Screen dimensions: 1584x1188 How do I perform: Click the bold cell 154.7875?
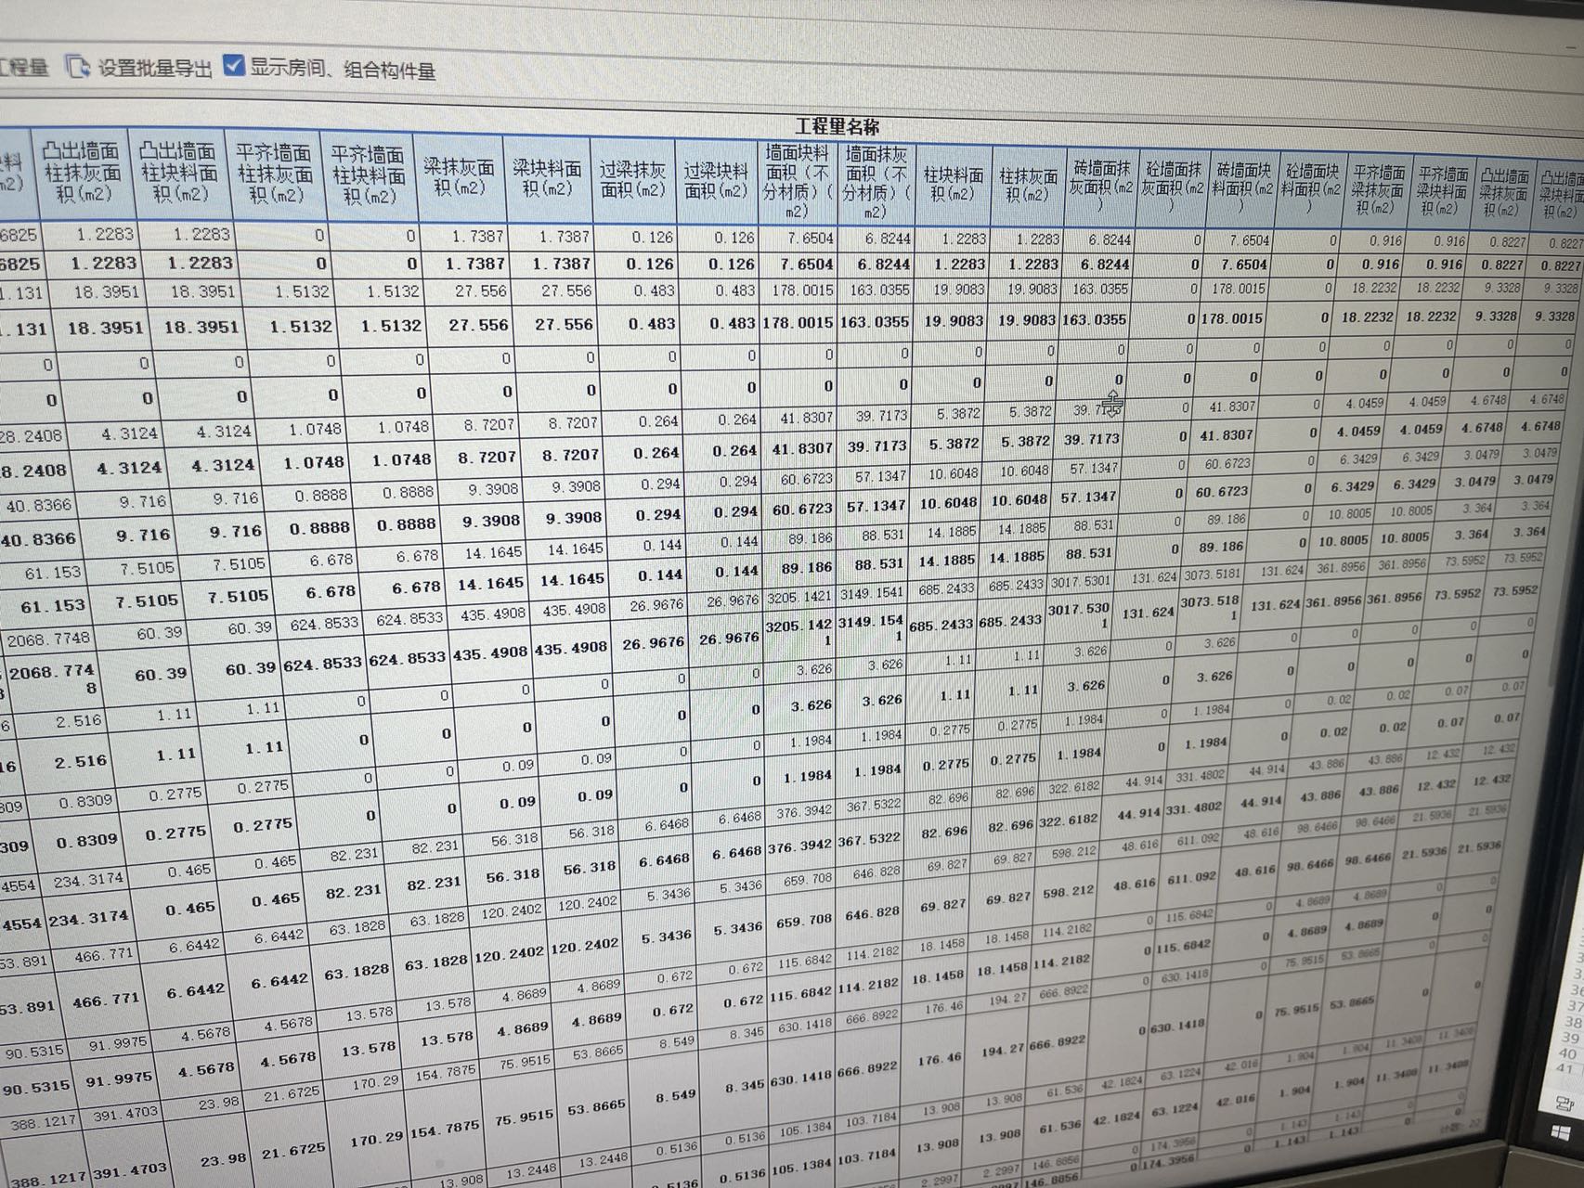click(447, 1129)
